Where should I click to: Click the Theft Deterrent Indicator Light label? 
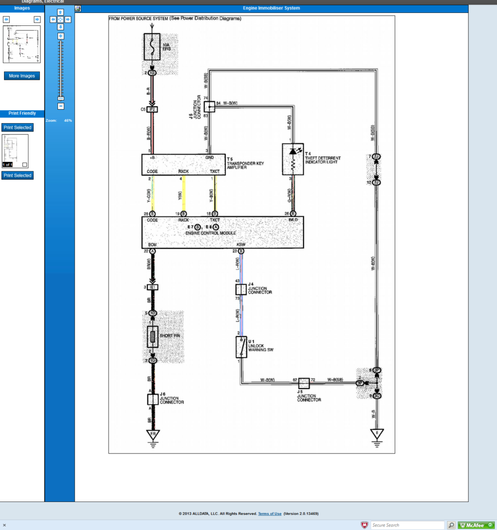(323, 158)
